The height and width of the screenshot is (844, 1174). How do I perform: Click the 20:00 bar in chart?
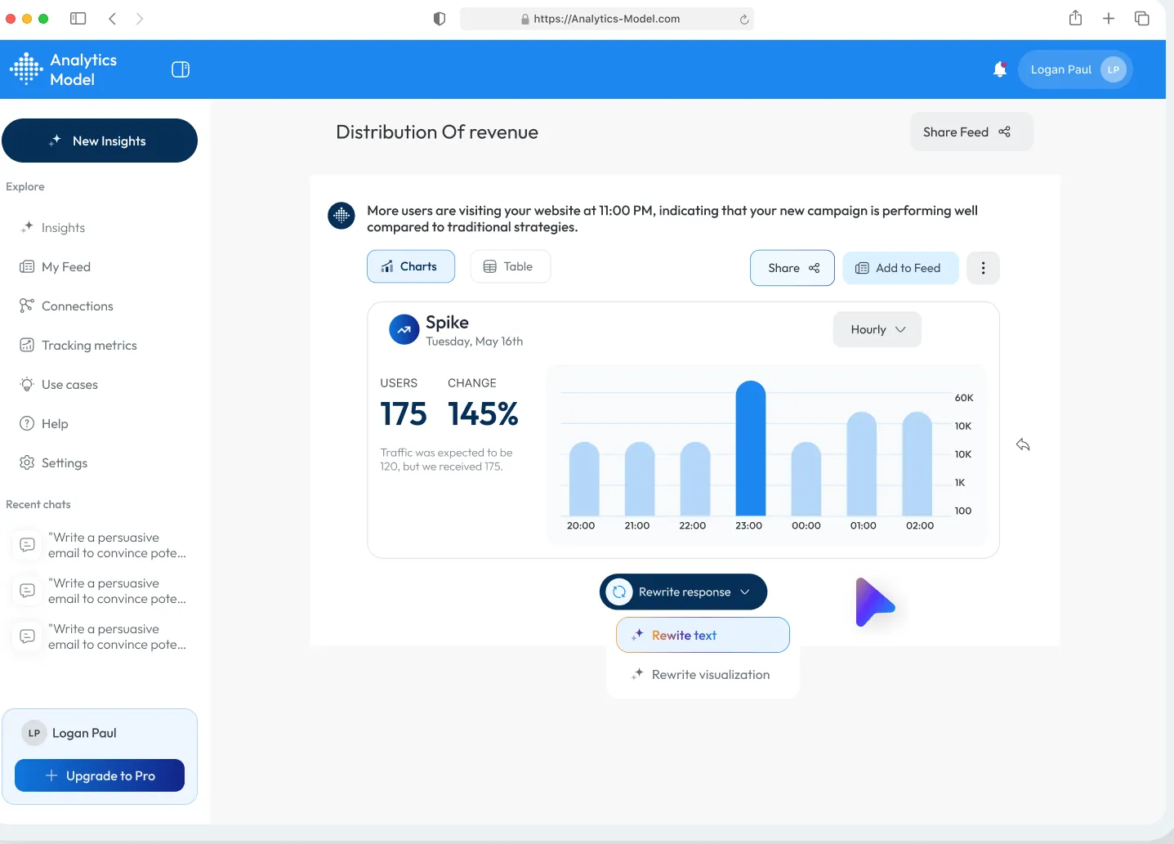coord(583,479)
